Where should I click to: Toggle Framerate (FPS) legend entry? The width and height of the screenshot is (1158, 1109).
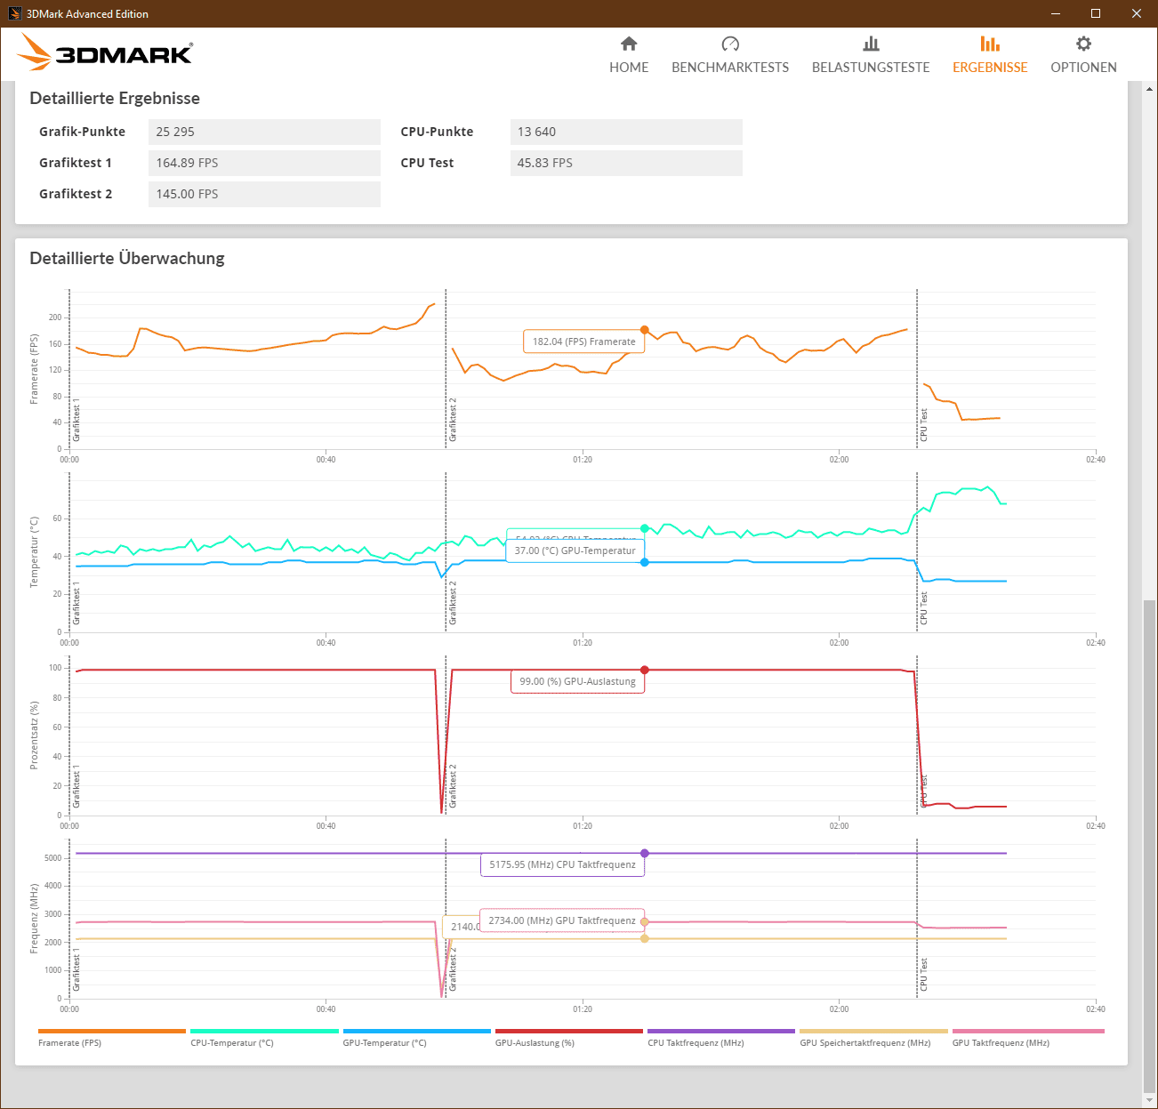pos(112,1038)
